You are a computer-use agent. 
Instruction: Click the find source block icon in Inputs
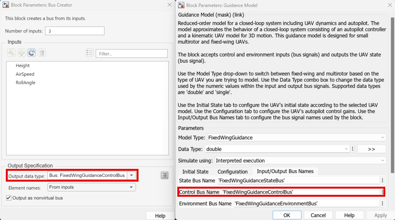pyautogui.click(x=11, y=53)
